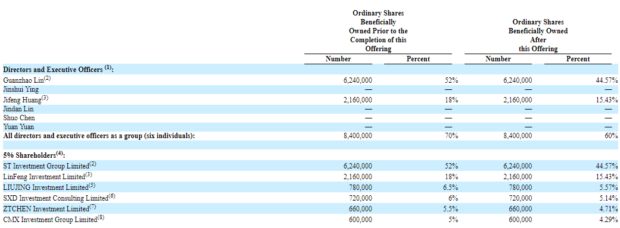Click the 8,400,000 group total before offering
This screenshot has height=228, width=620.
tap(358, 136)
